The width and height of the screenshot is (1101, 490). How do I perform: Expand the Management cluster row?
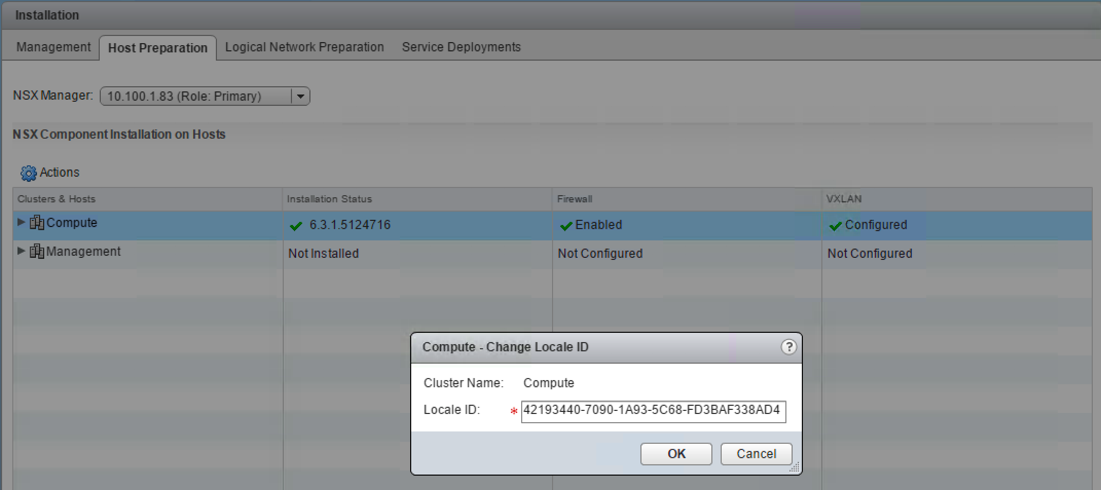[21, 251]
